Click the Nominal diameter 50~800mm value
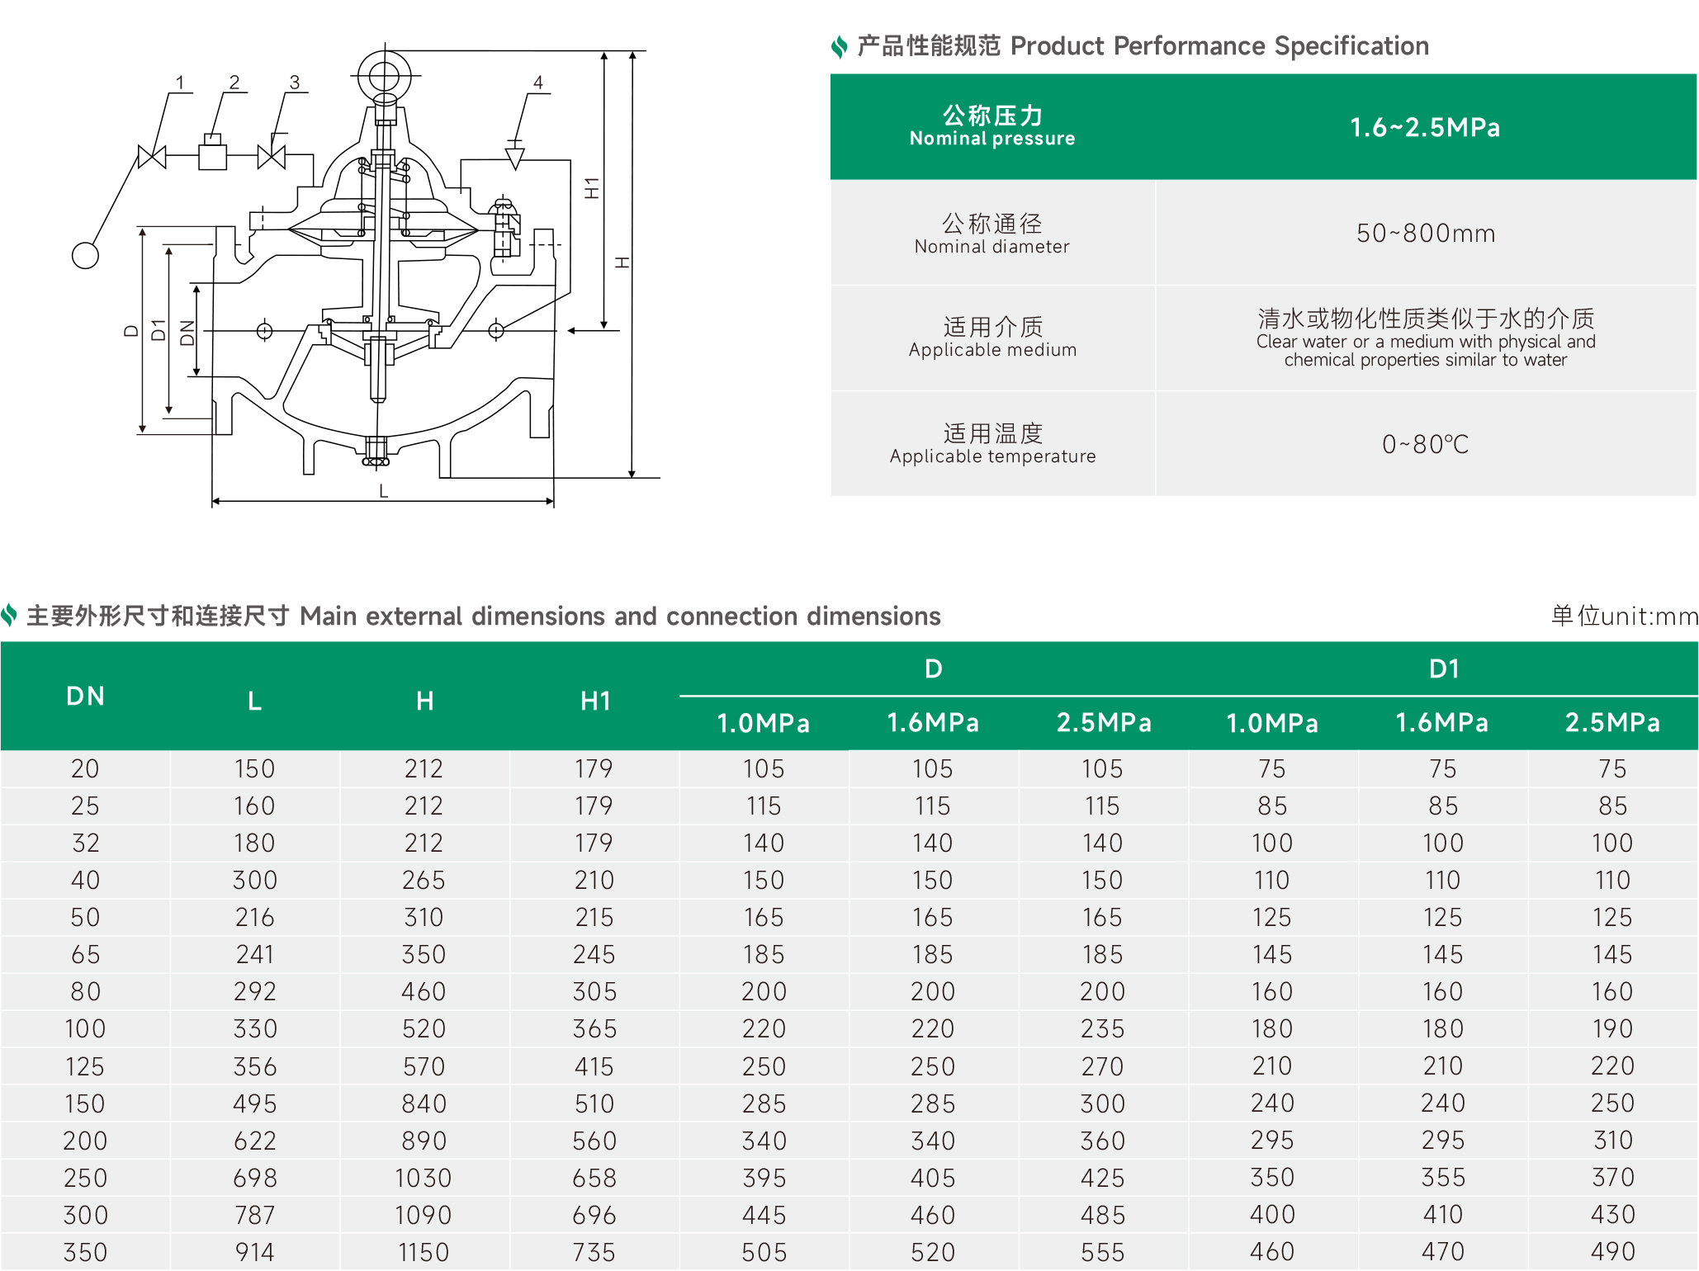The height and width of the screenshot is (1271, 1699). click(1424, 234)
